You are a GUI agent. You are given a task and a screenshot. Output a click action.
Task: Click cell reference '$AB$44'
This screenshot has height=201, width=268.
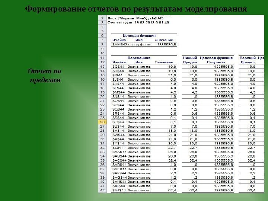(x=119, y=156)
